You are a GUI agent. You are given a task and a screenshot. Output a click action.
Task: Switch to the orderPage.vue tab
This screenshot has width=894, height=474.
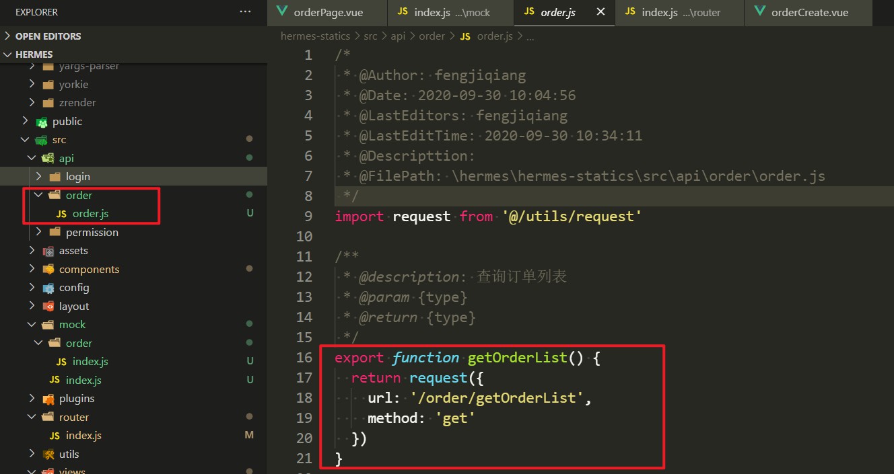pyautogui.click(x=327, y=13)
